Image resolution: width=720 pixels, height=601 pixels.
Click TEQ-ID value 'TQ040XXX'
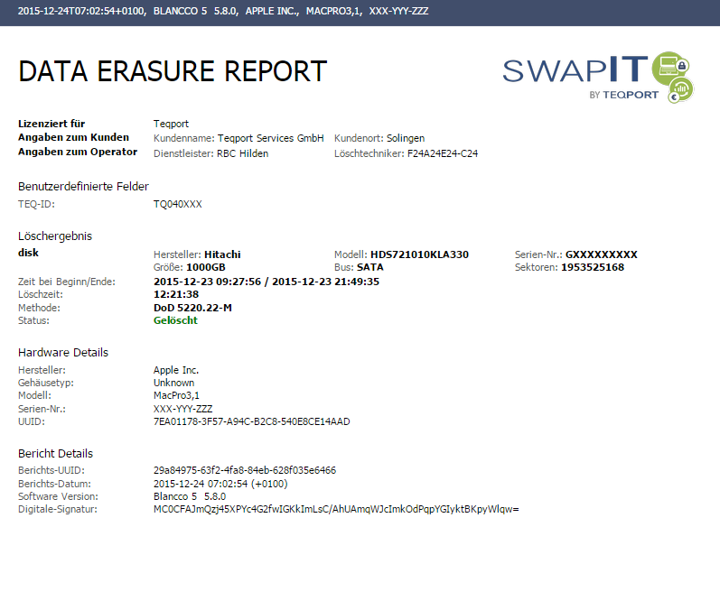pyautogui.click(x=178, y=204)
